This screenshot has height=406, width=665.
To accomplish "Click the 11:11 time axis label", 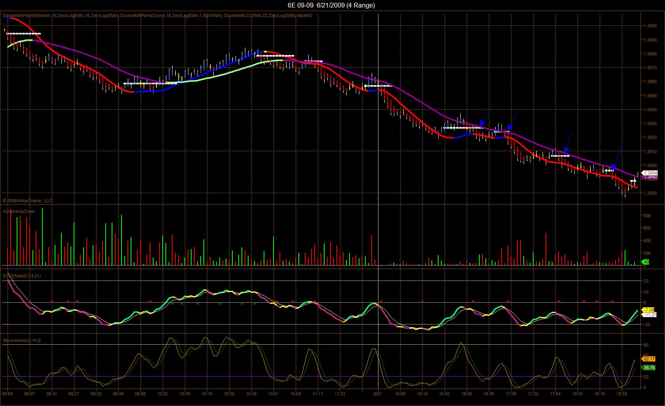I will [318, 394].
